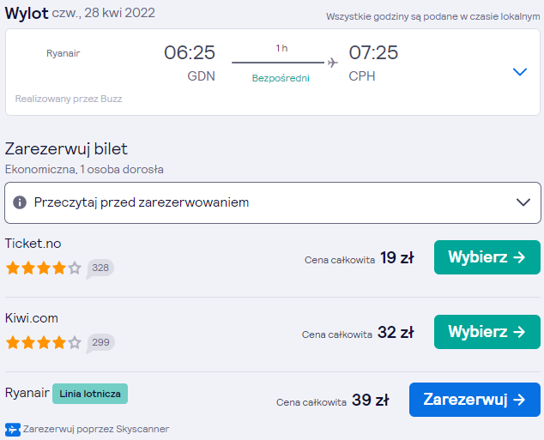Click the 'Realizowany przez Buzz' note

(69, 99)
